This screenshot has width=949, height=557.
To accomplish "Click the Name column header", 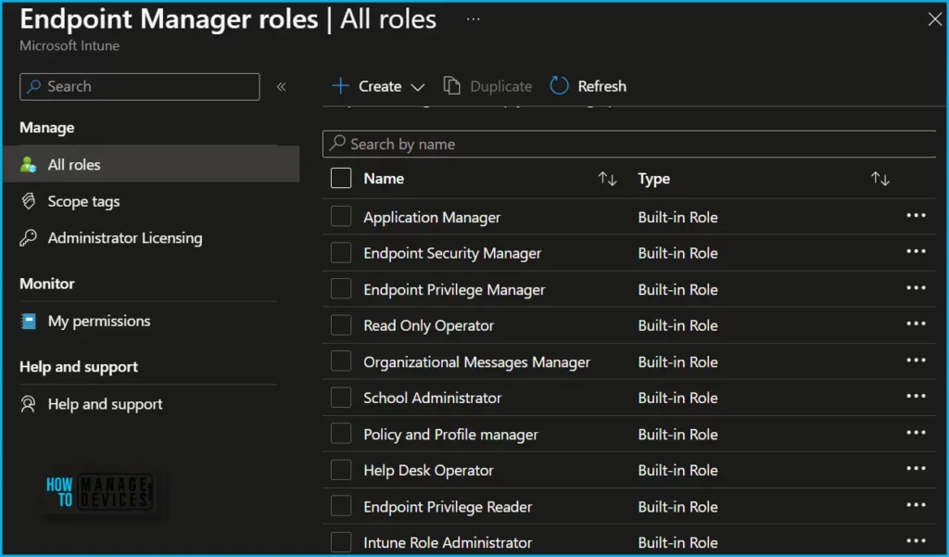I will (384, 179).
